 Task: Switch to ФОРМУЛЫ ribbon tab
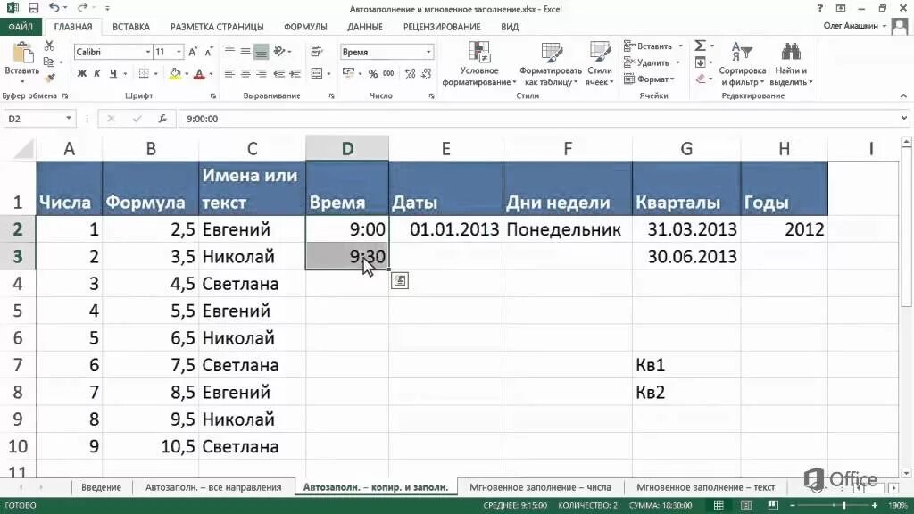pos(305,27)
